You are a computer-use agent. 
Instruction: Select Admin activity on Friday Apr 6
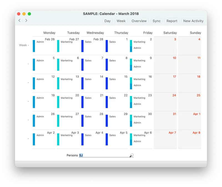(x=137, y=141)
